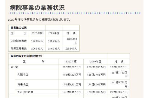The height and width of the screenshot is (98, 144).
Task: Click the heading 病院事業の業務状況
Action: point(37,8)
